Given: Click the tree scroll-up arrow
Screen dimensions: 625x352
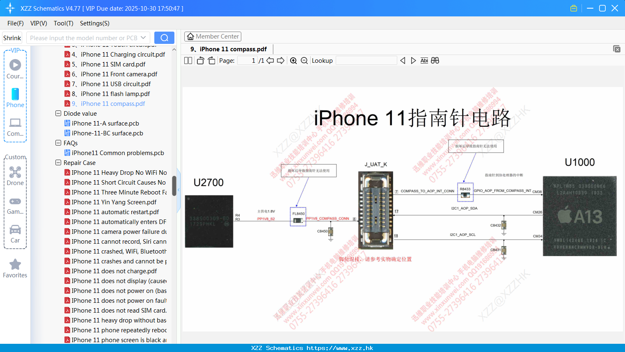Looking at the screenshot, I should (174, 50).
